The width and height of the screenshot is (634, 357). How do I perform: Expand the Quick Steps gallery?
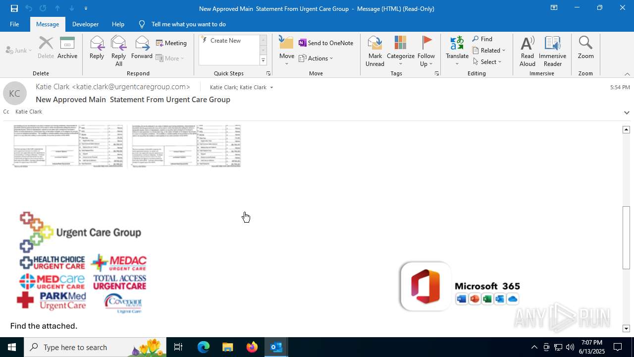(263, 60)
